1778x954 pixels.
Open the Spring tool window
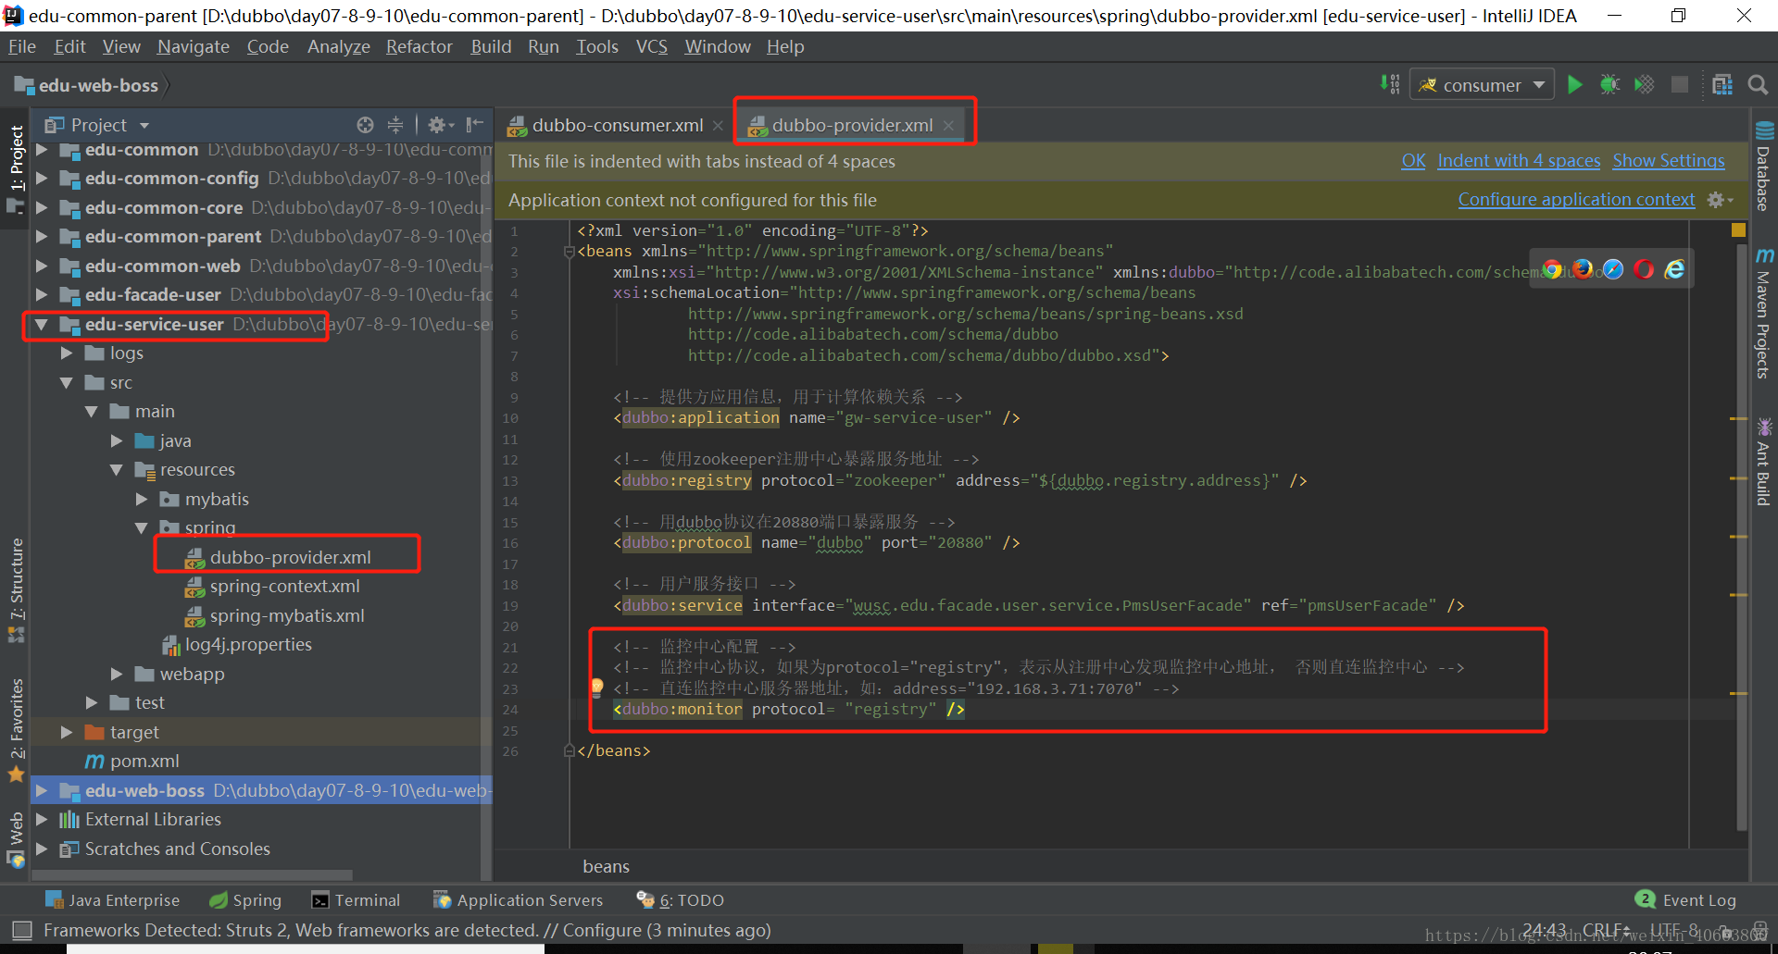tap(245, 899)
